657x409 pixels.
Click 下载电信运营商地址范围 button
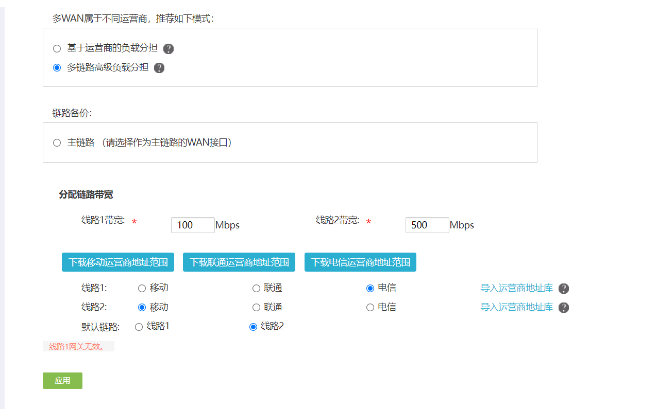coord(360,262)
